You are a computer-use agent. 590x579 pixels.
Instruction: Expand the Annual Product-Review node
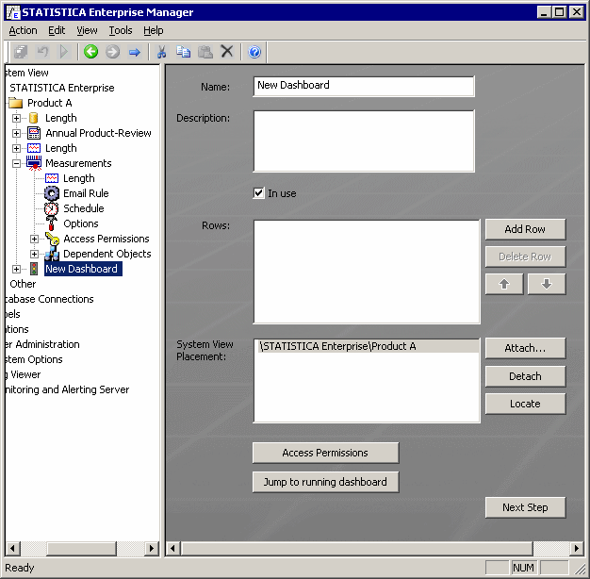[x=16, y=133]
